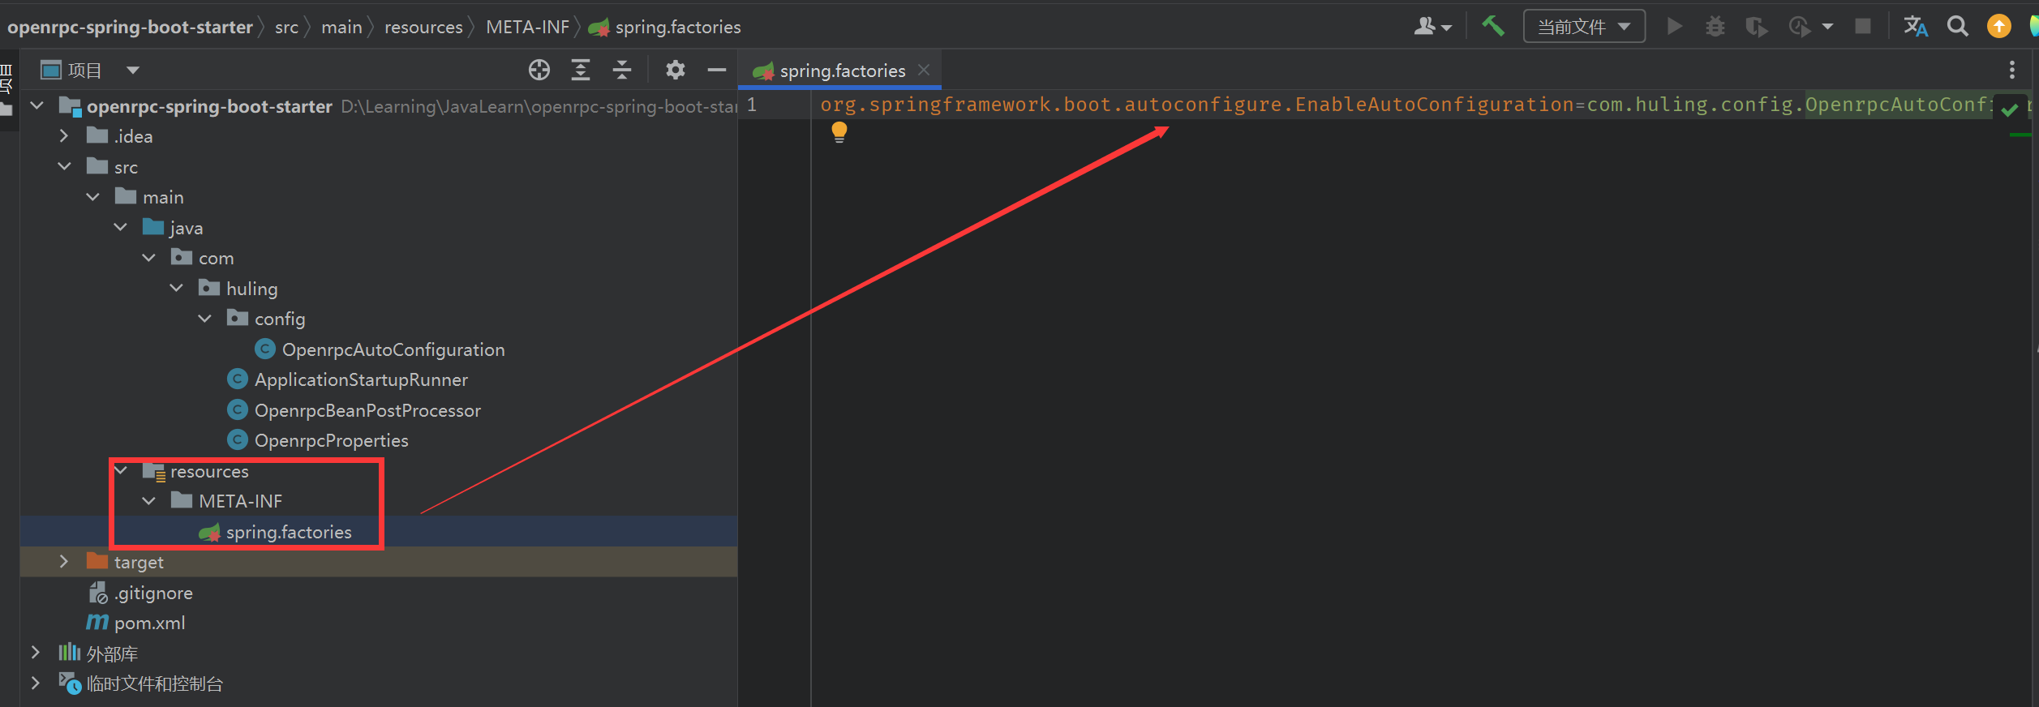2039x707 pixels.
Task: Close the spring.factories editor tab
Action: click(923, 70)
